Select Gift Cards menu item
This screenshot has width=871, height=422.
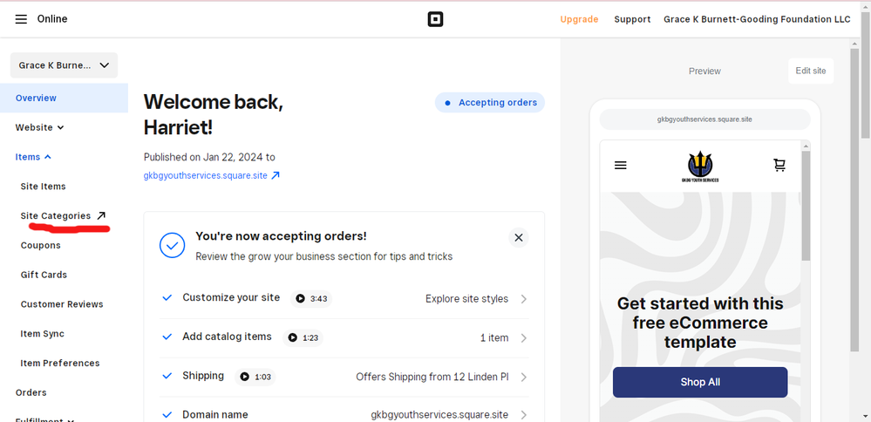[44, 275]
